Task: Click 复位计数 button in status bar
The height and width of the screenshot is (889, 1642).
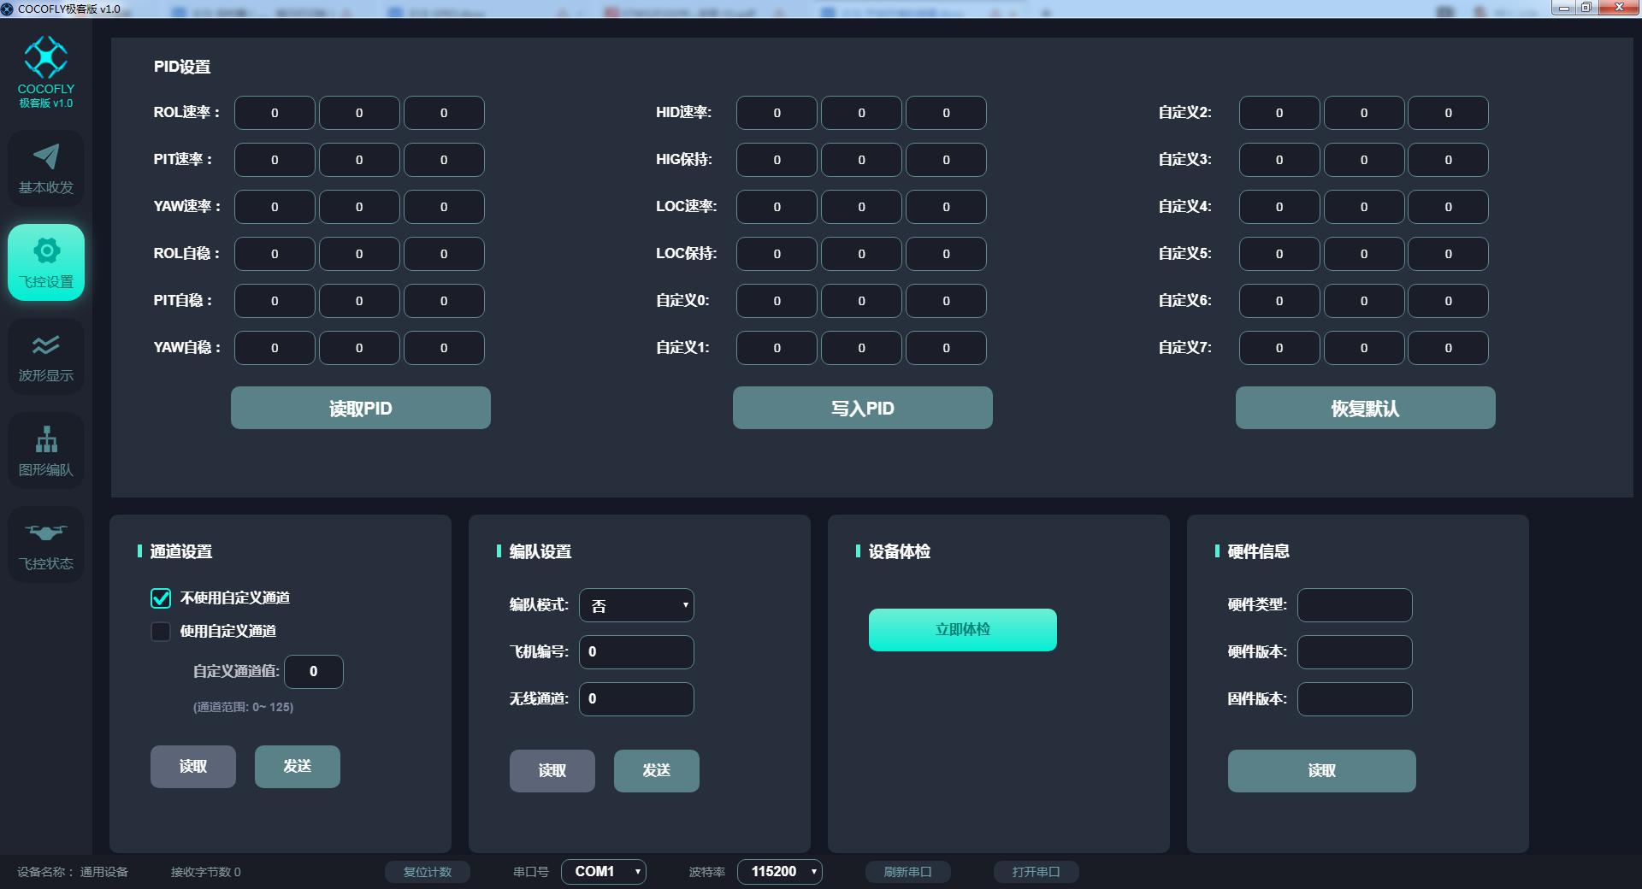Action: pyautogui.click(x=428, y=872)
